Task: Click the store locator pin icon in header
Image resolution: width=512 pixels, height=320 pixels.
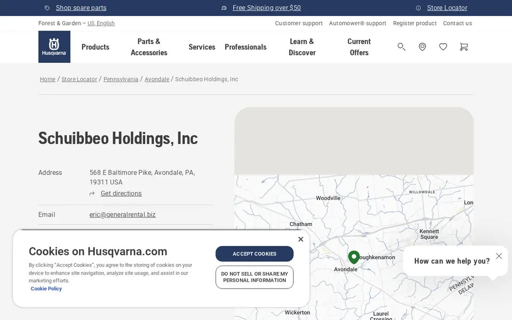Action: (x=422, y=47)
